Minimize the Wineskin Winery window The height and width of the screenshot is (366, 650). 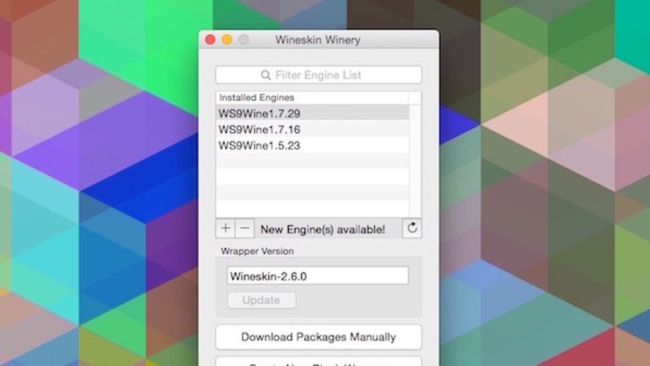pos(227,40)
